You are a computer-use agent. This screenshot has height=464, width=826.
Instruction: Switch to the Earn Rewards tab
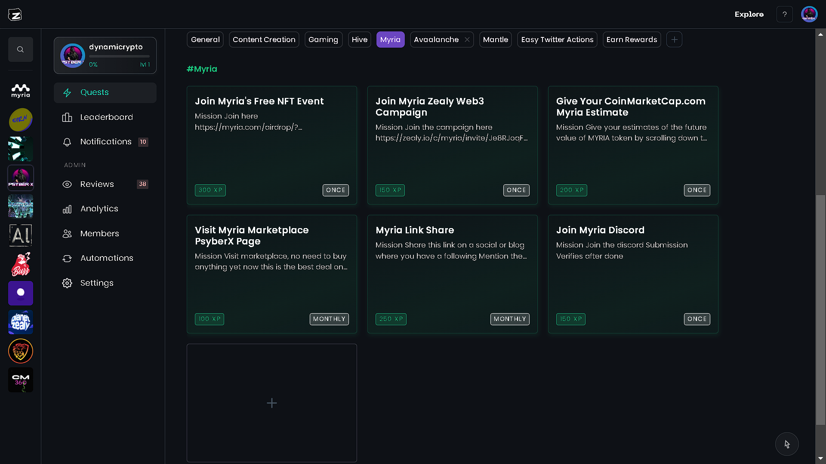click(x=632, y=40)
